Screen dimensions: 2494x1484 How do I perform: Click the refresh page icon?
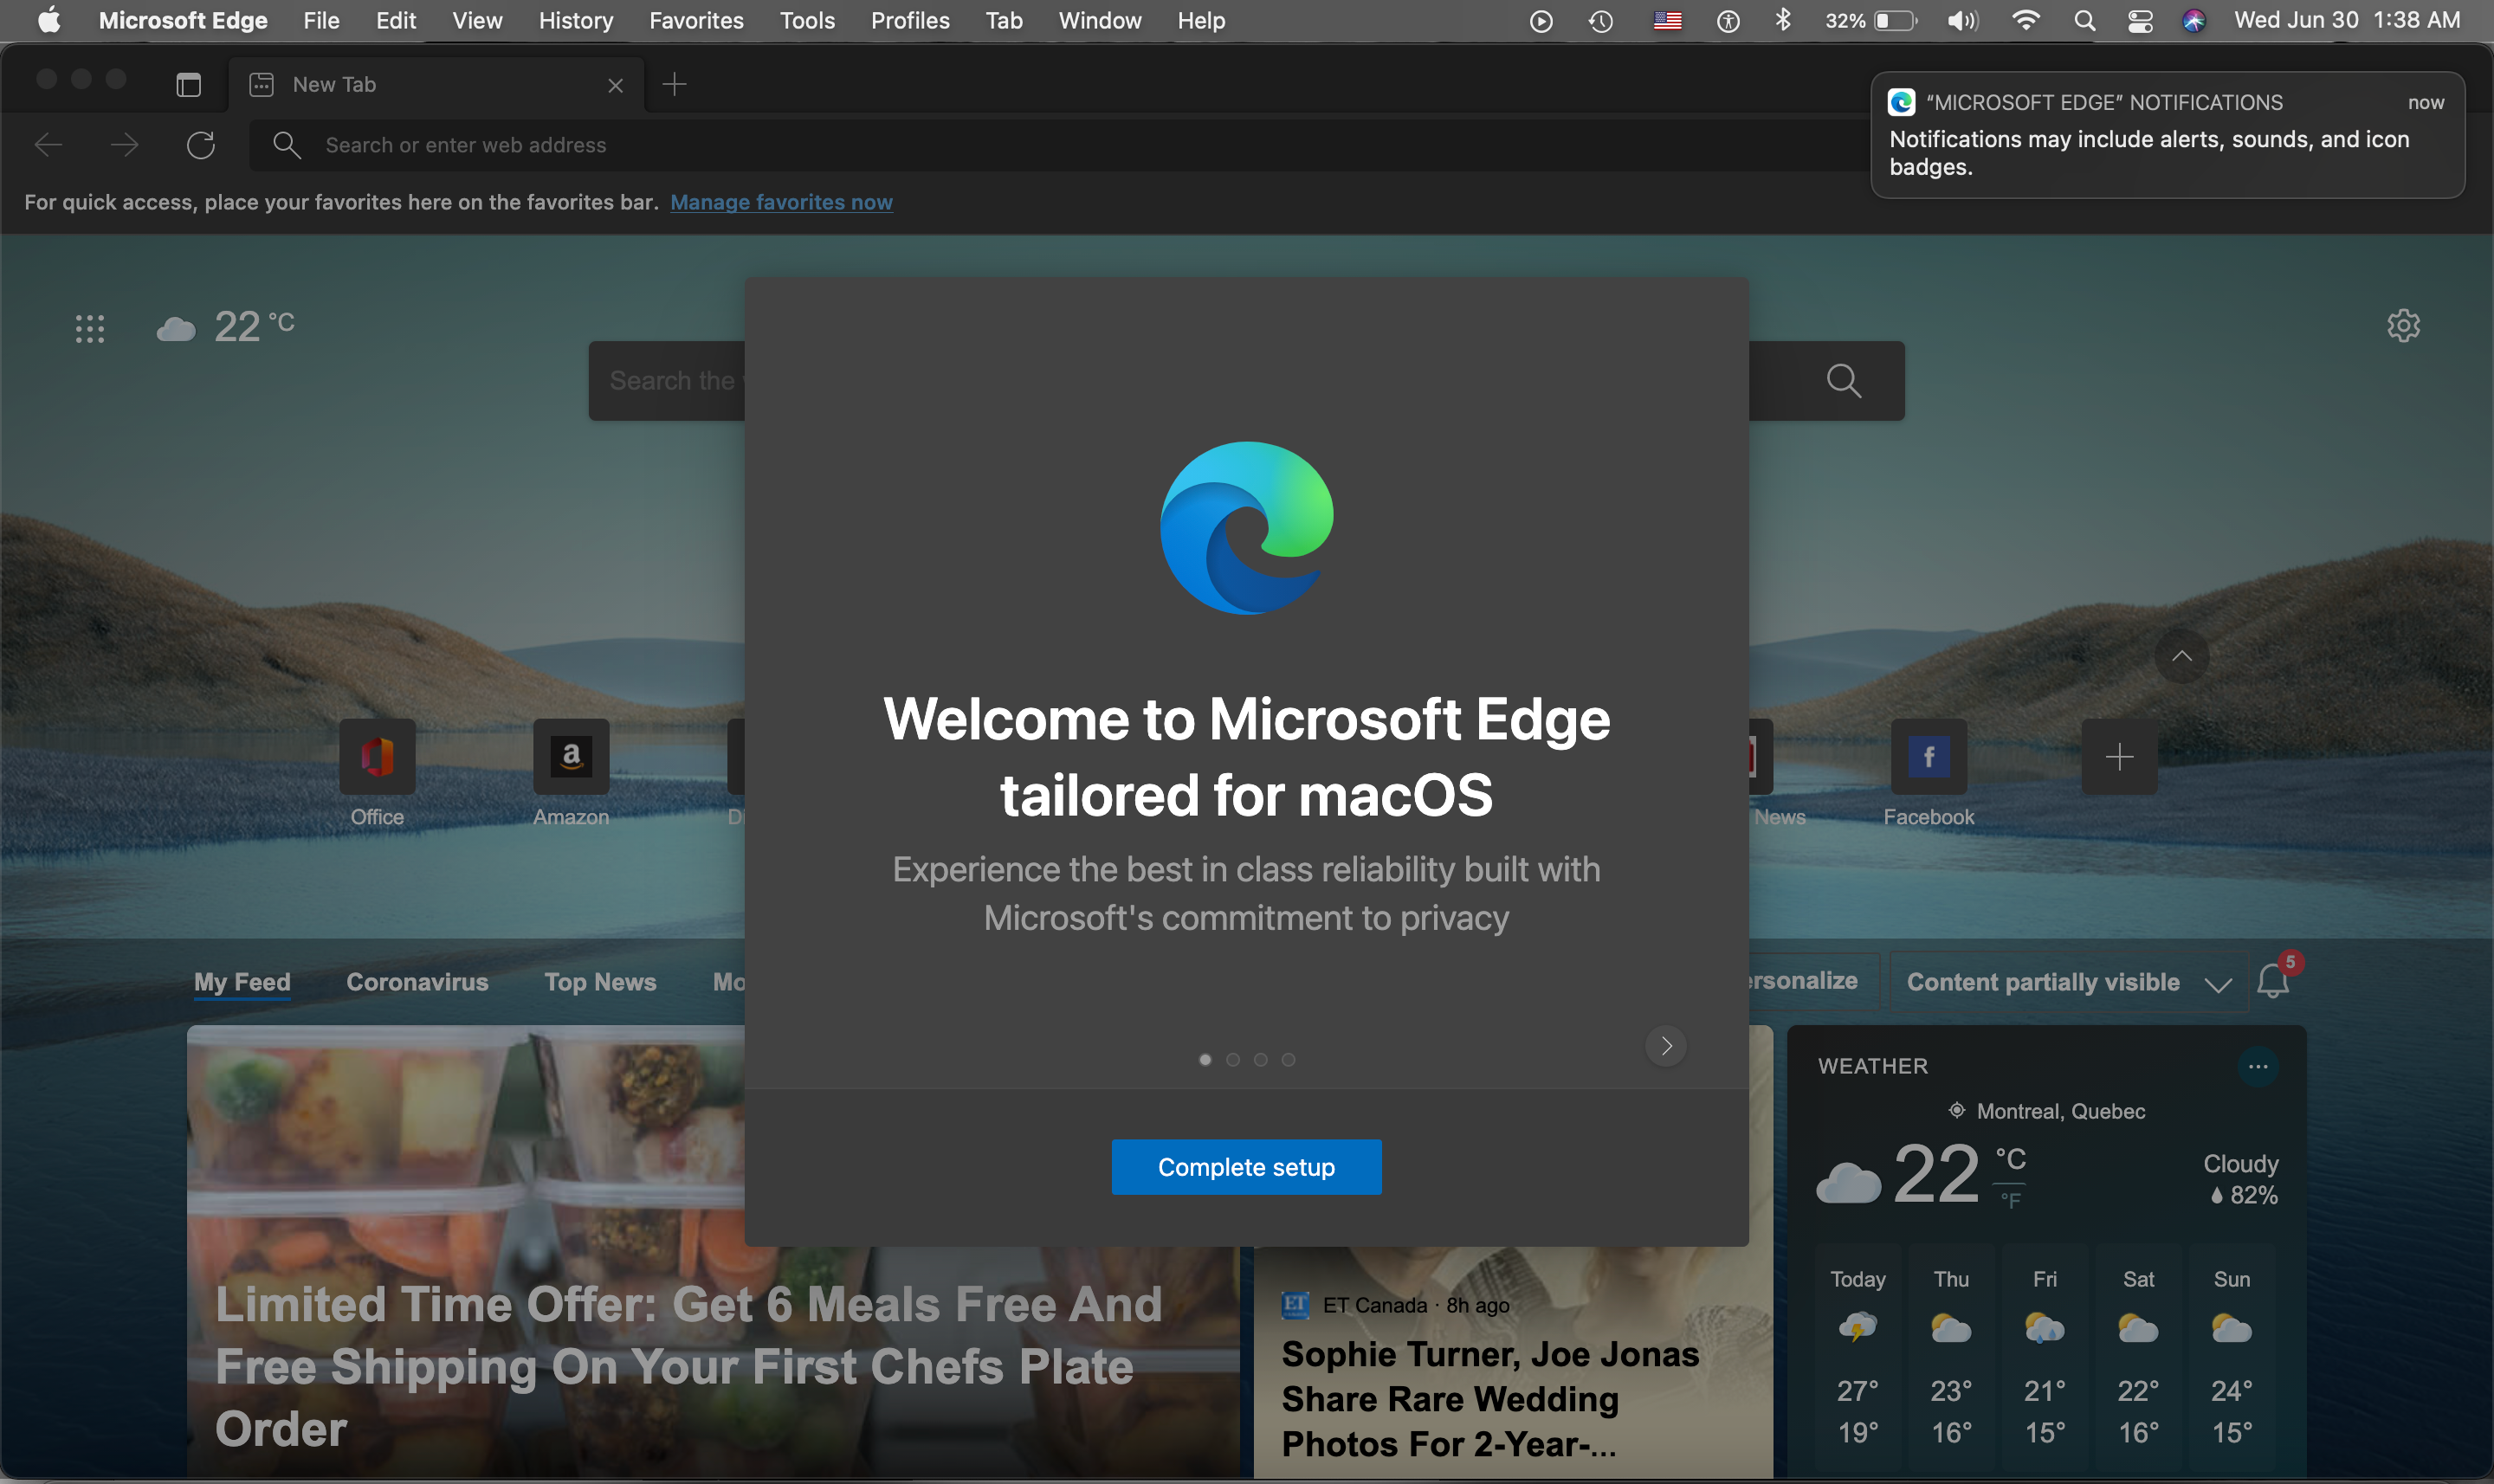point(201,145)
